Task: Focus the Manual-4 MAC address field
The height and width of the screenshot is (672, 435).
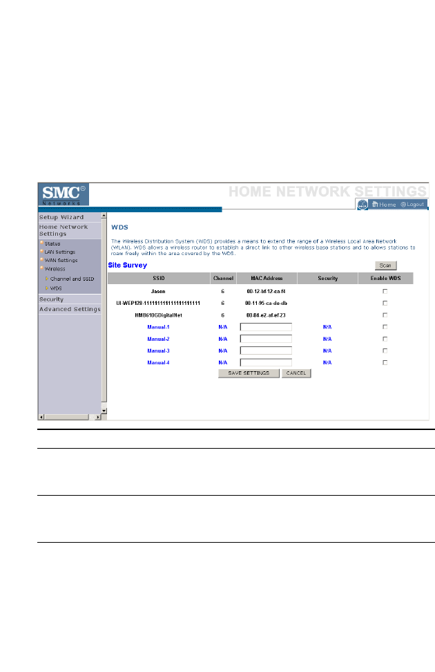Action: click(266, 362)
